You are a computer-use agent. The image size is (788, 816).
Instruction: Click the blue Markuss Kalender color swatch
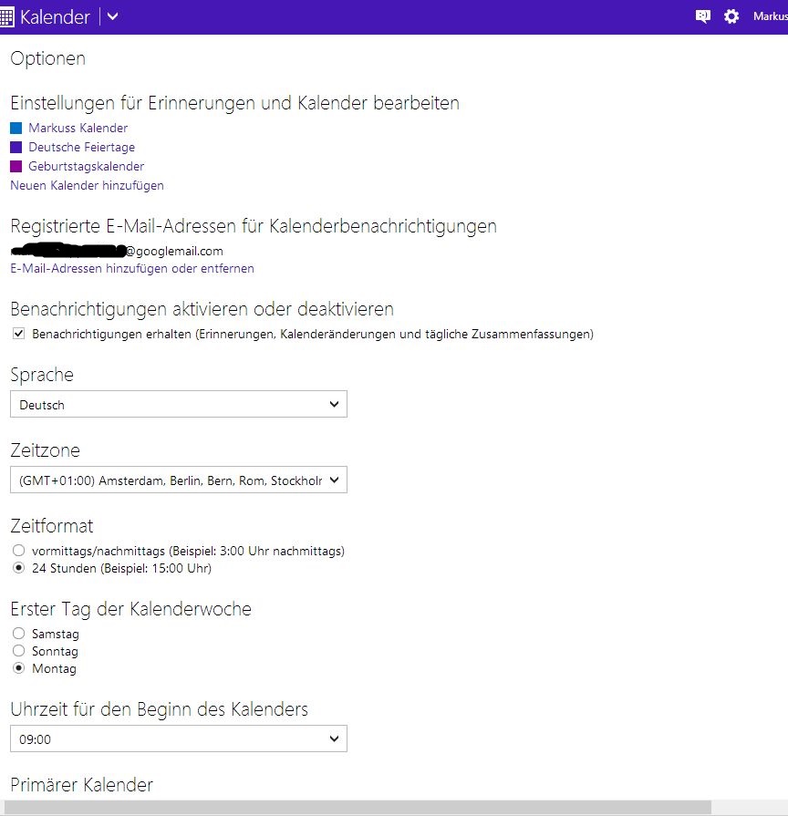(16, 129)
